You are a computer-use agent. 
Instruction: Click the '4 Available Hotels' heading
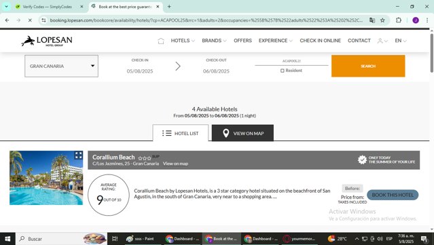215,109
